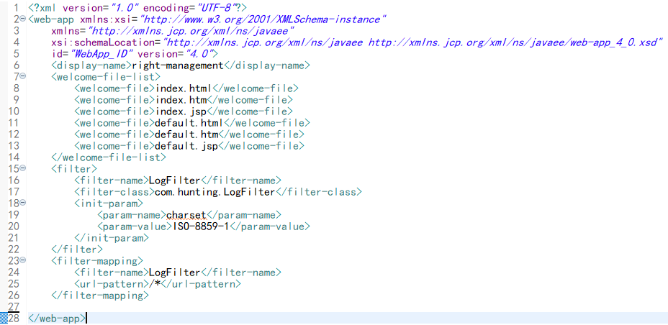The image size is (668, 325).
Task: Click the closing </welcome-file-list> tag
Action: tap(108, 157)
